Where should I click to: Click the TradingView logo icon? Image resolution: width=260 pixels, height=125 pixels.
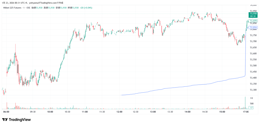click(5, 119)
